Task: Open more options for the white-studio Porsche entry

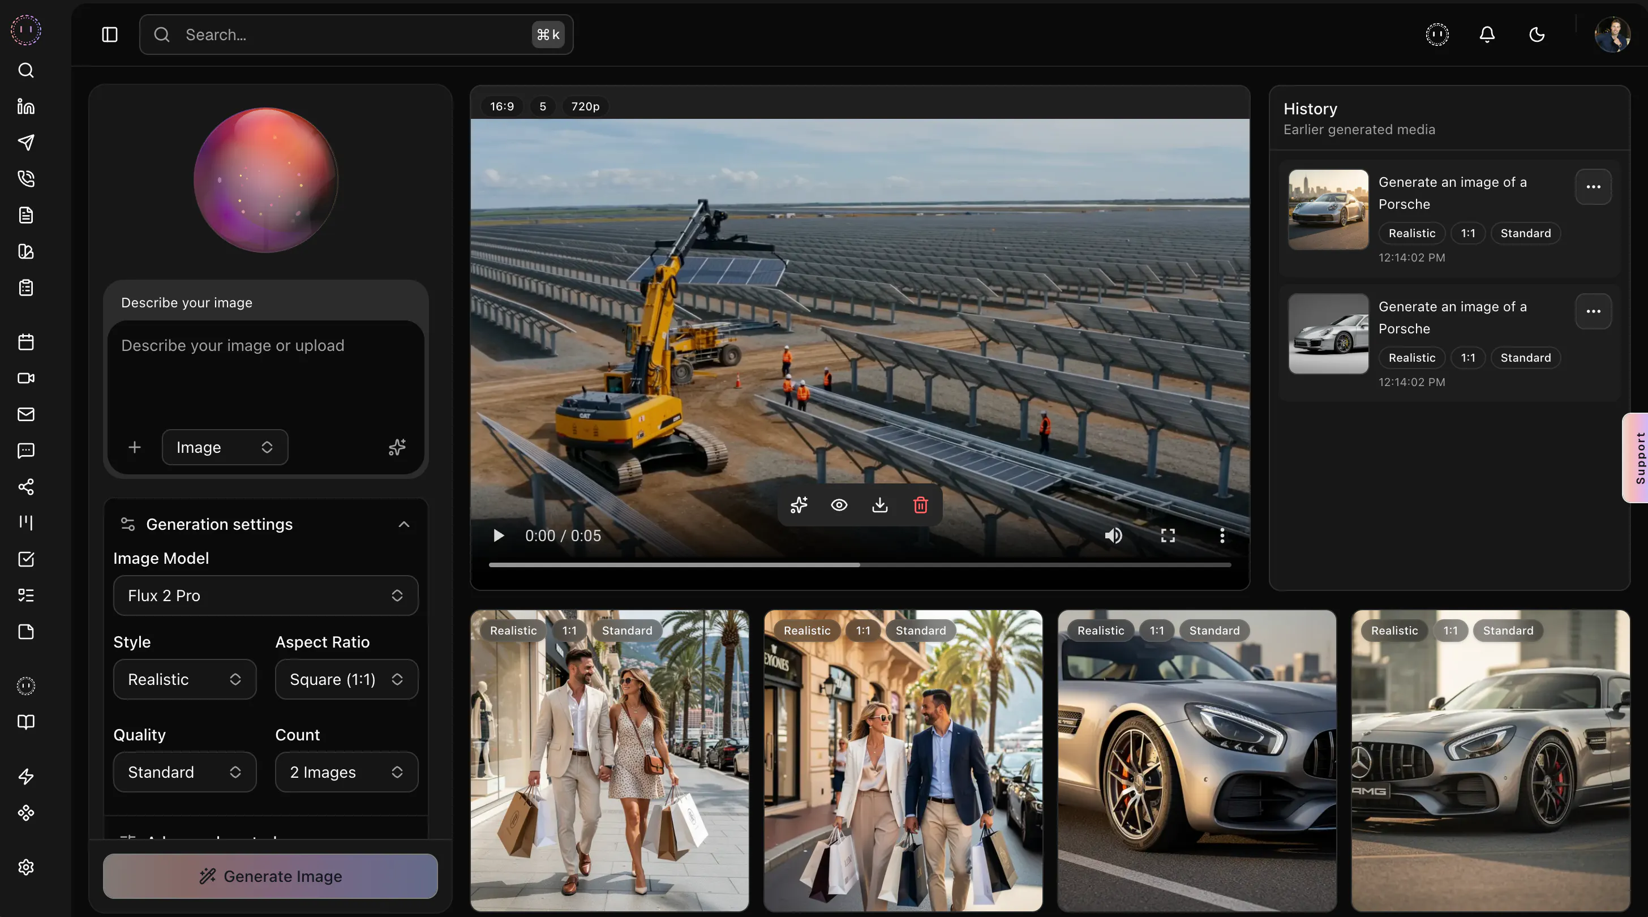Action: click(1593, 312)
